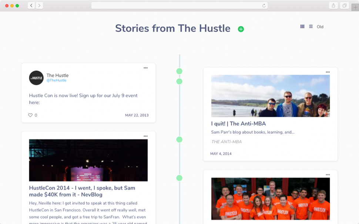Go back with the browser back arrow

(x=31, y=6)
